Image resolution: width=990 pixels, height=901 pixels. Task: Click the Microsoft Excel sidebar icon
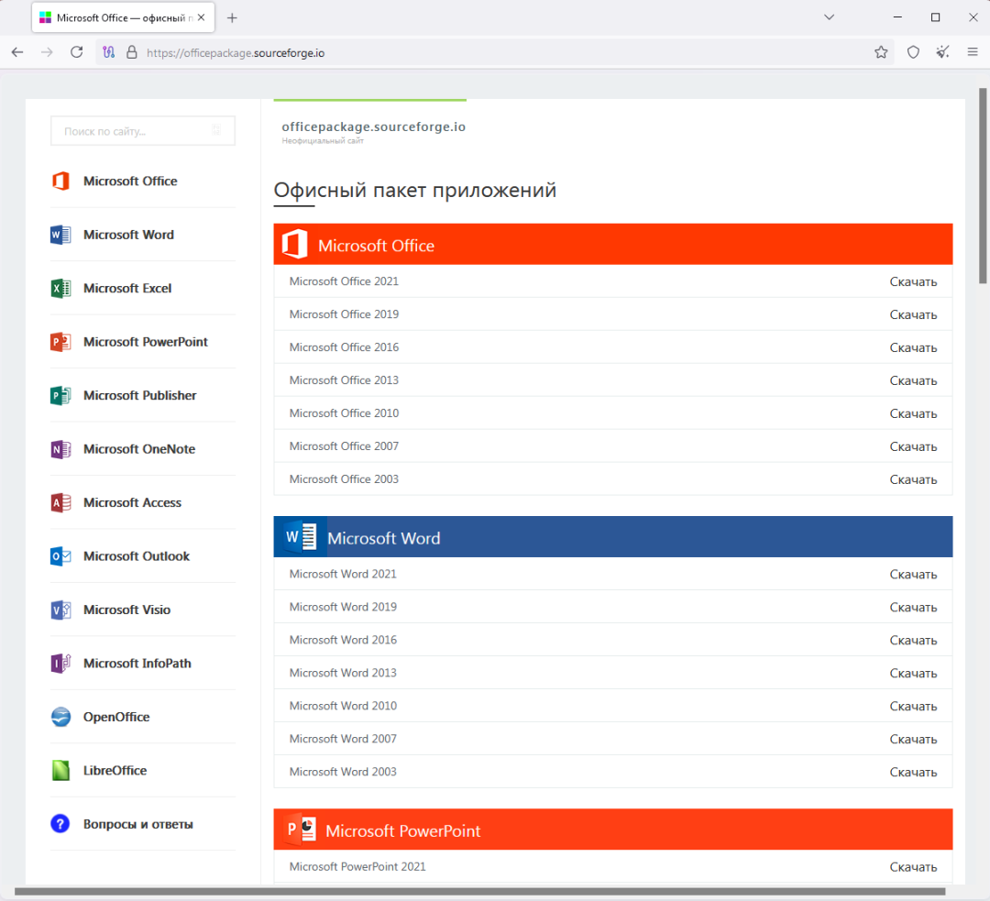[60, 289]
